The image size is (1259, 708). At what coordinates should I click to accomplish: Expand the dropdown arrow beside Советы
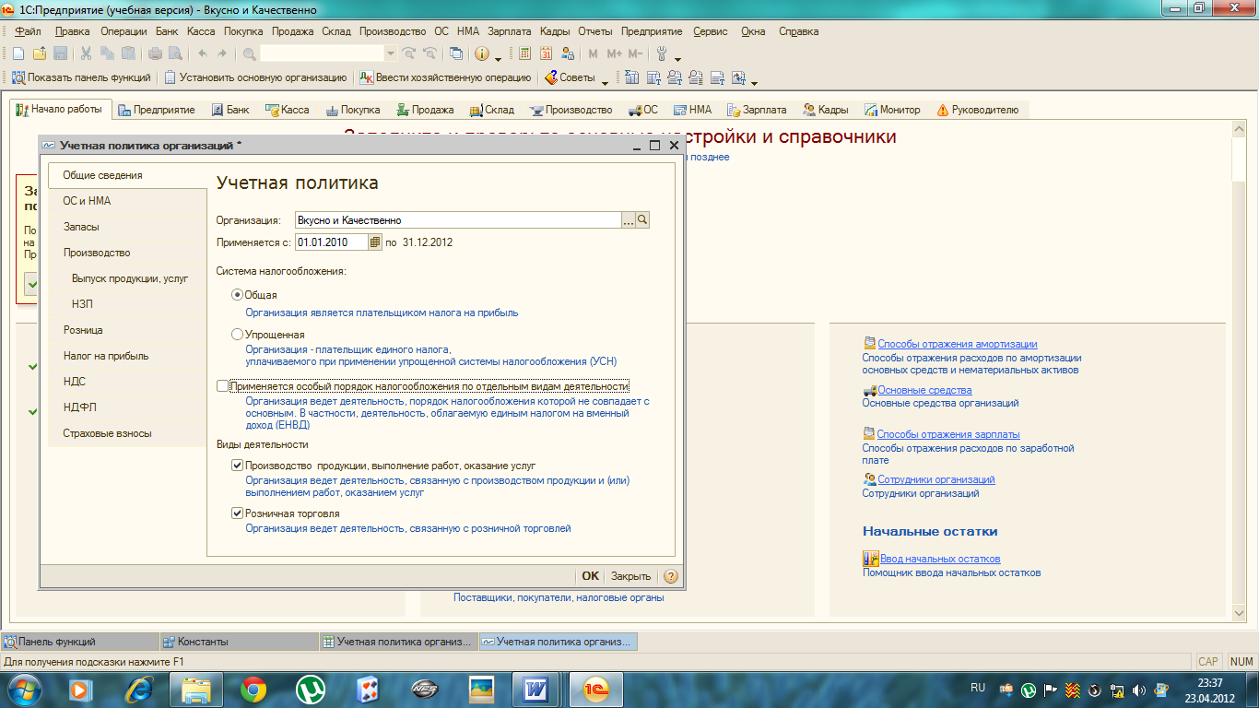click(x=606, y=81)
